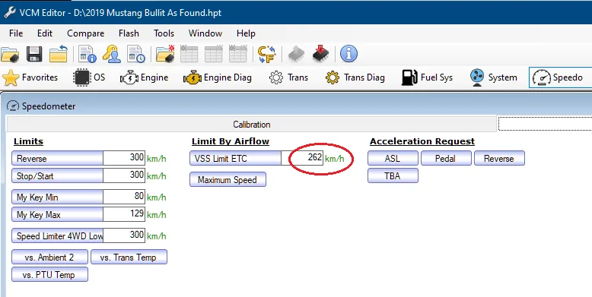The width and height of the screenshot is (592, 297).
Task: Click the Speedometer panel title
Action: click(x=49, y=106)
